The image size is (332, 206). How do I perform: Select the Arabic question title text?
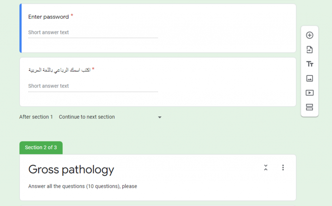pyautogui.click(x=59, y=70)
